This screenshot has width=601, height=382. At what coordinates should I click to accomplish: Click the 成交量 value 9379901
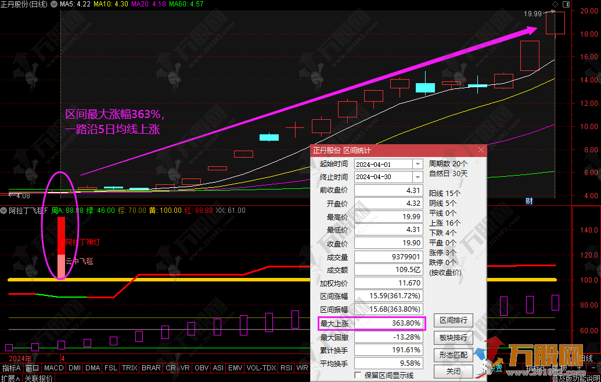[388, 256]
